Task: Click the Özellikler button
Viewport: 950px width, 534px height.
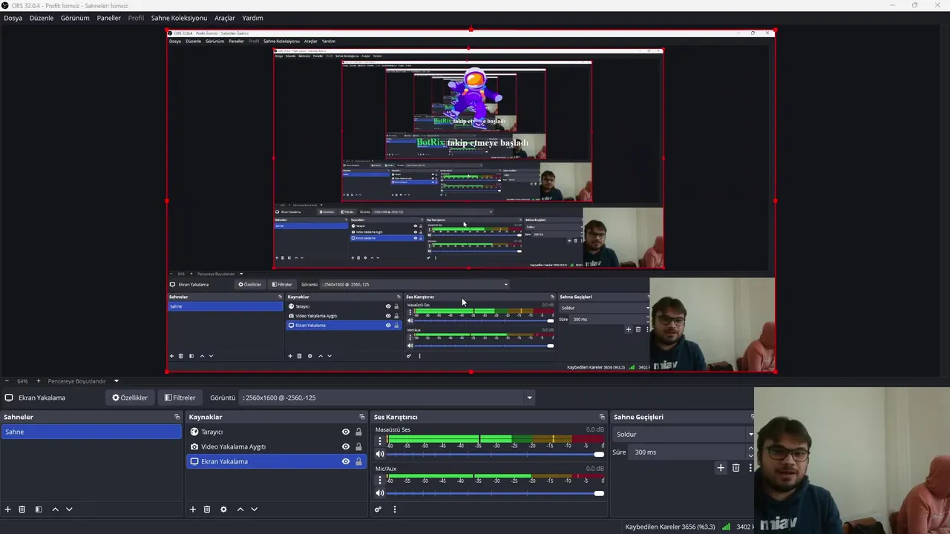Action: coord(130,398)
